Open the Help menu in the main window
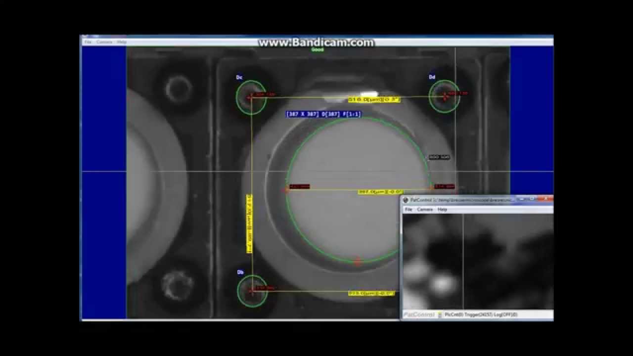Screen dimensions: 633x356 click(122, 42)
